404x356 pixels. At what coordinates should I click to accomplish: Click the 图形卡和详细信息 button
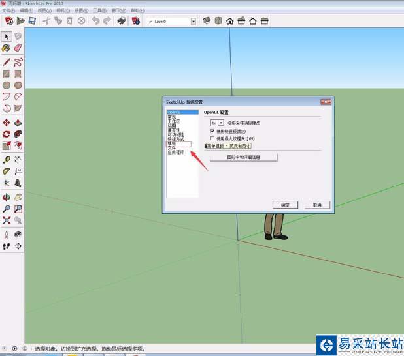click(243, 157)
